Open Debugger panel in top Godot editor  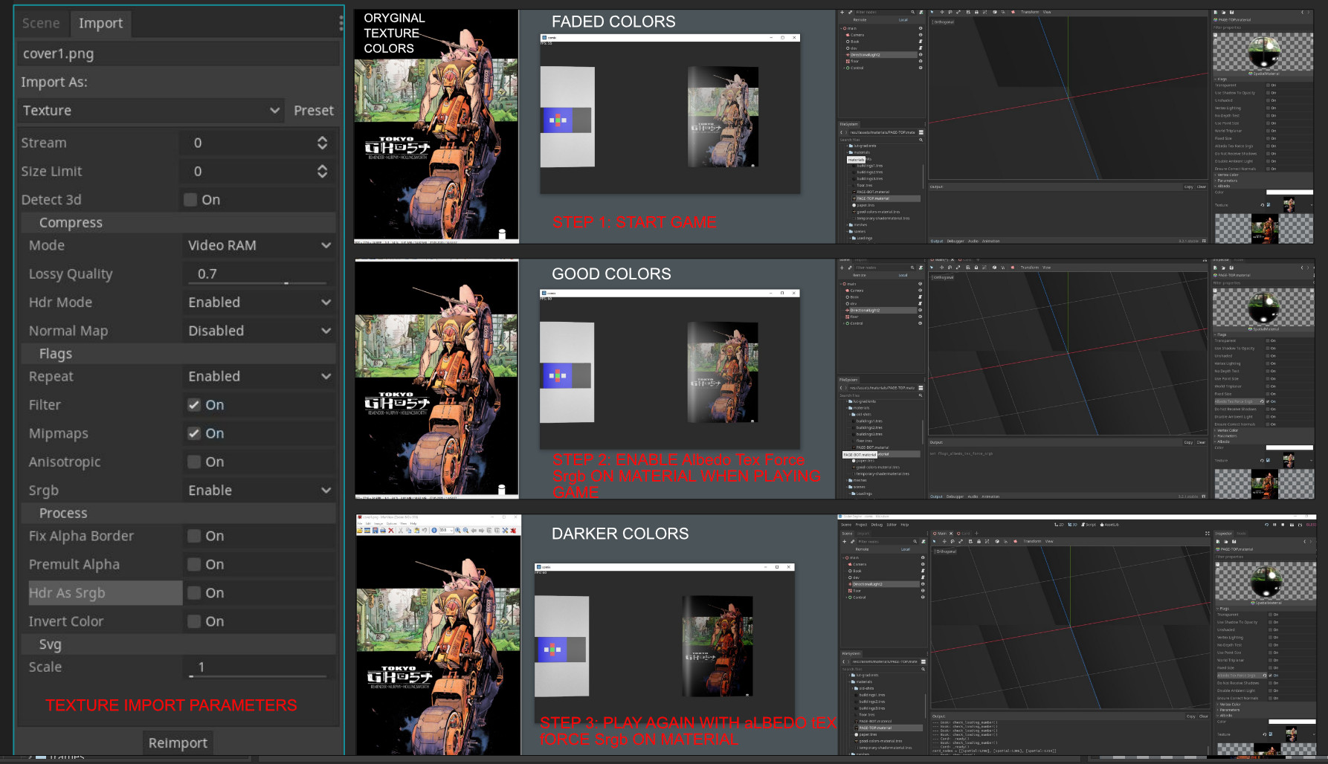[955, 241]
